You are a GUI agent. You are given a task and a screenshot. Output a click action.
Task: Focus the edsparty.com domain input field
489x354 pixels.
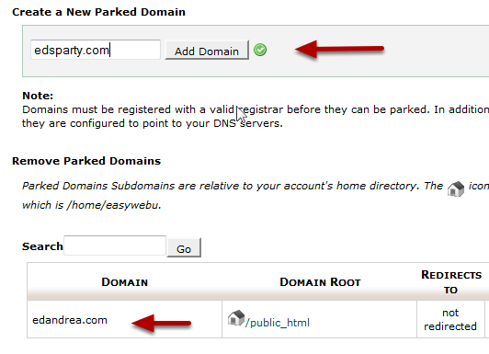[x=96, y=50]
